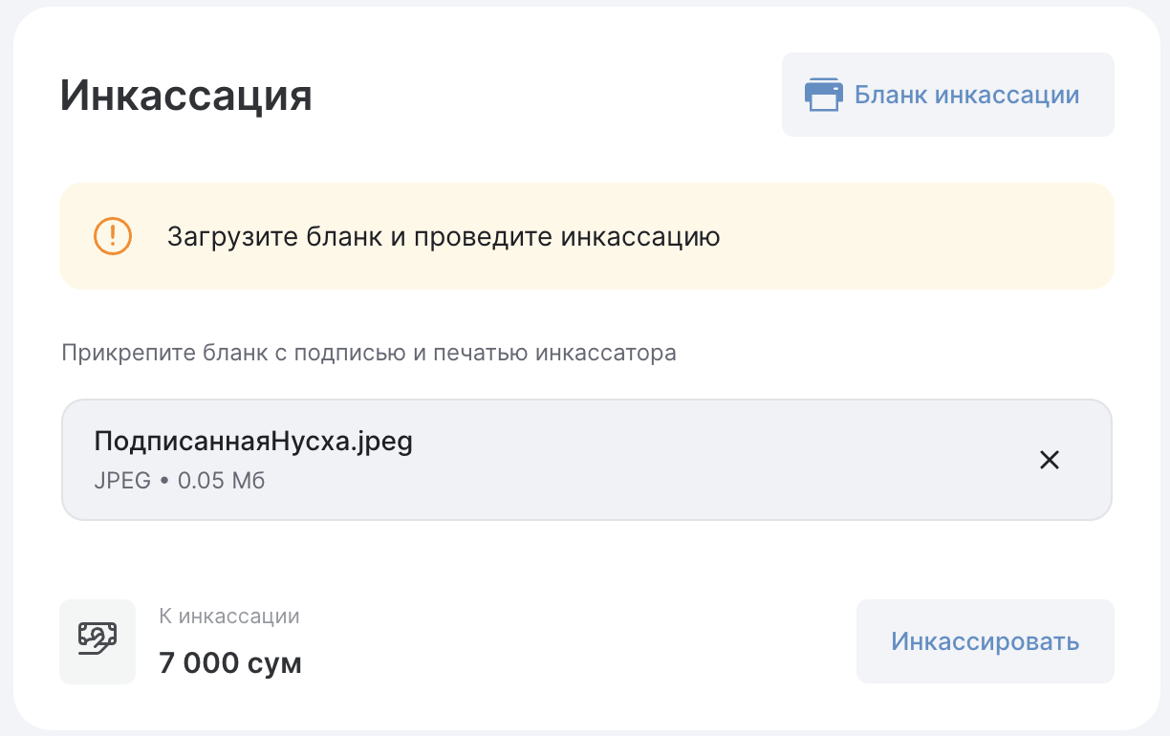Screen dimensions: 1170x736
Task: Click the "Инкассация" page heading
Action: [x=186, y=96]
